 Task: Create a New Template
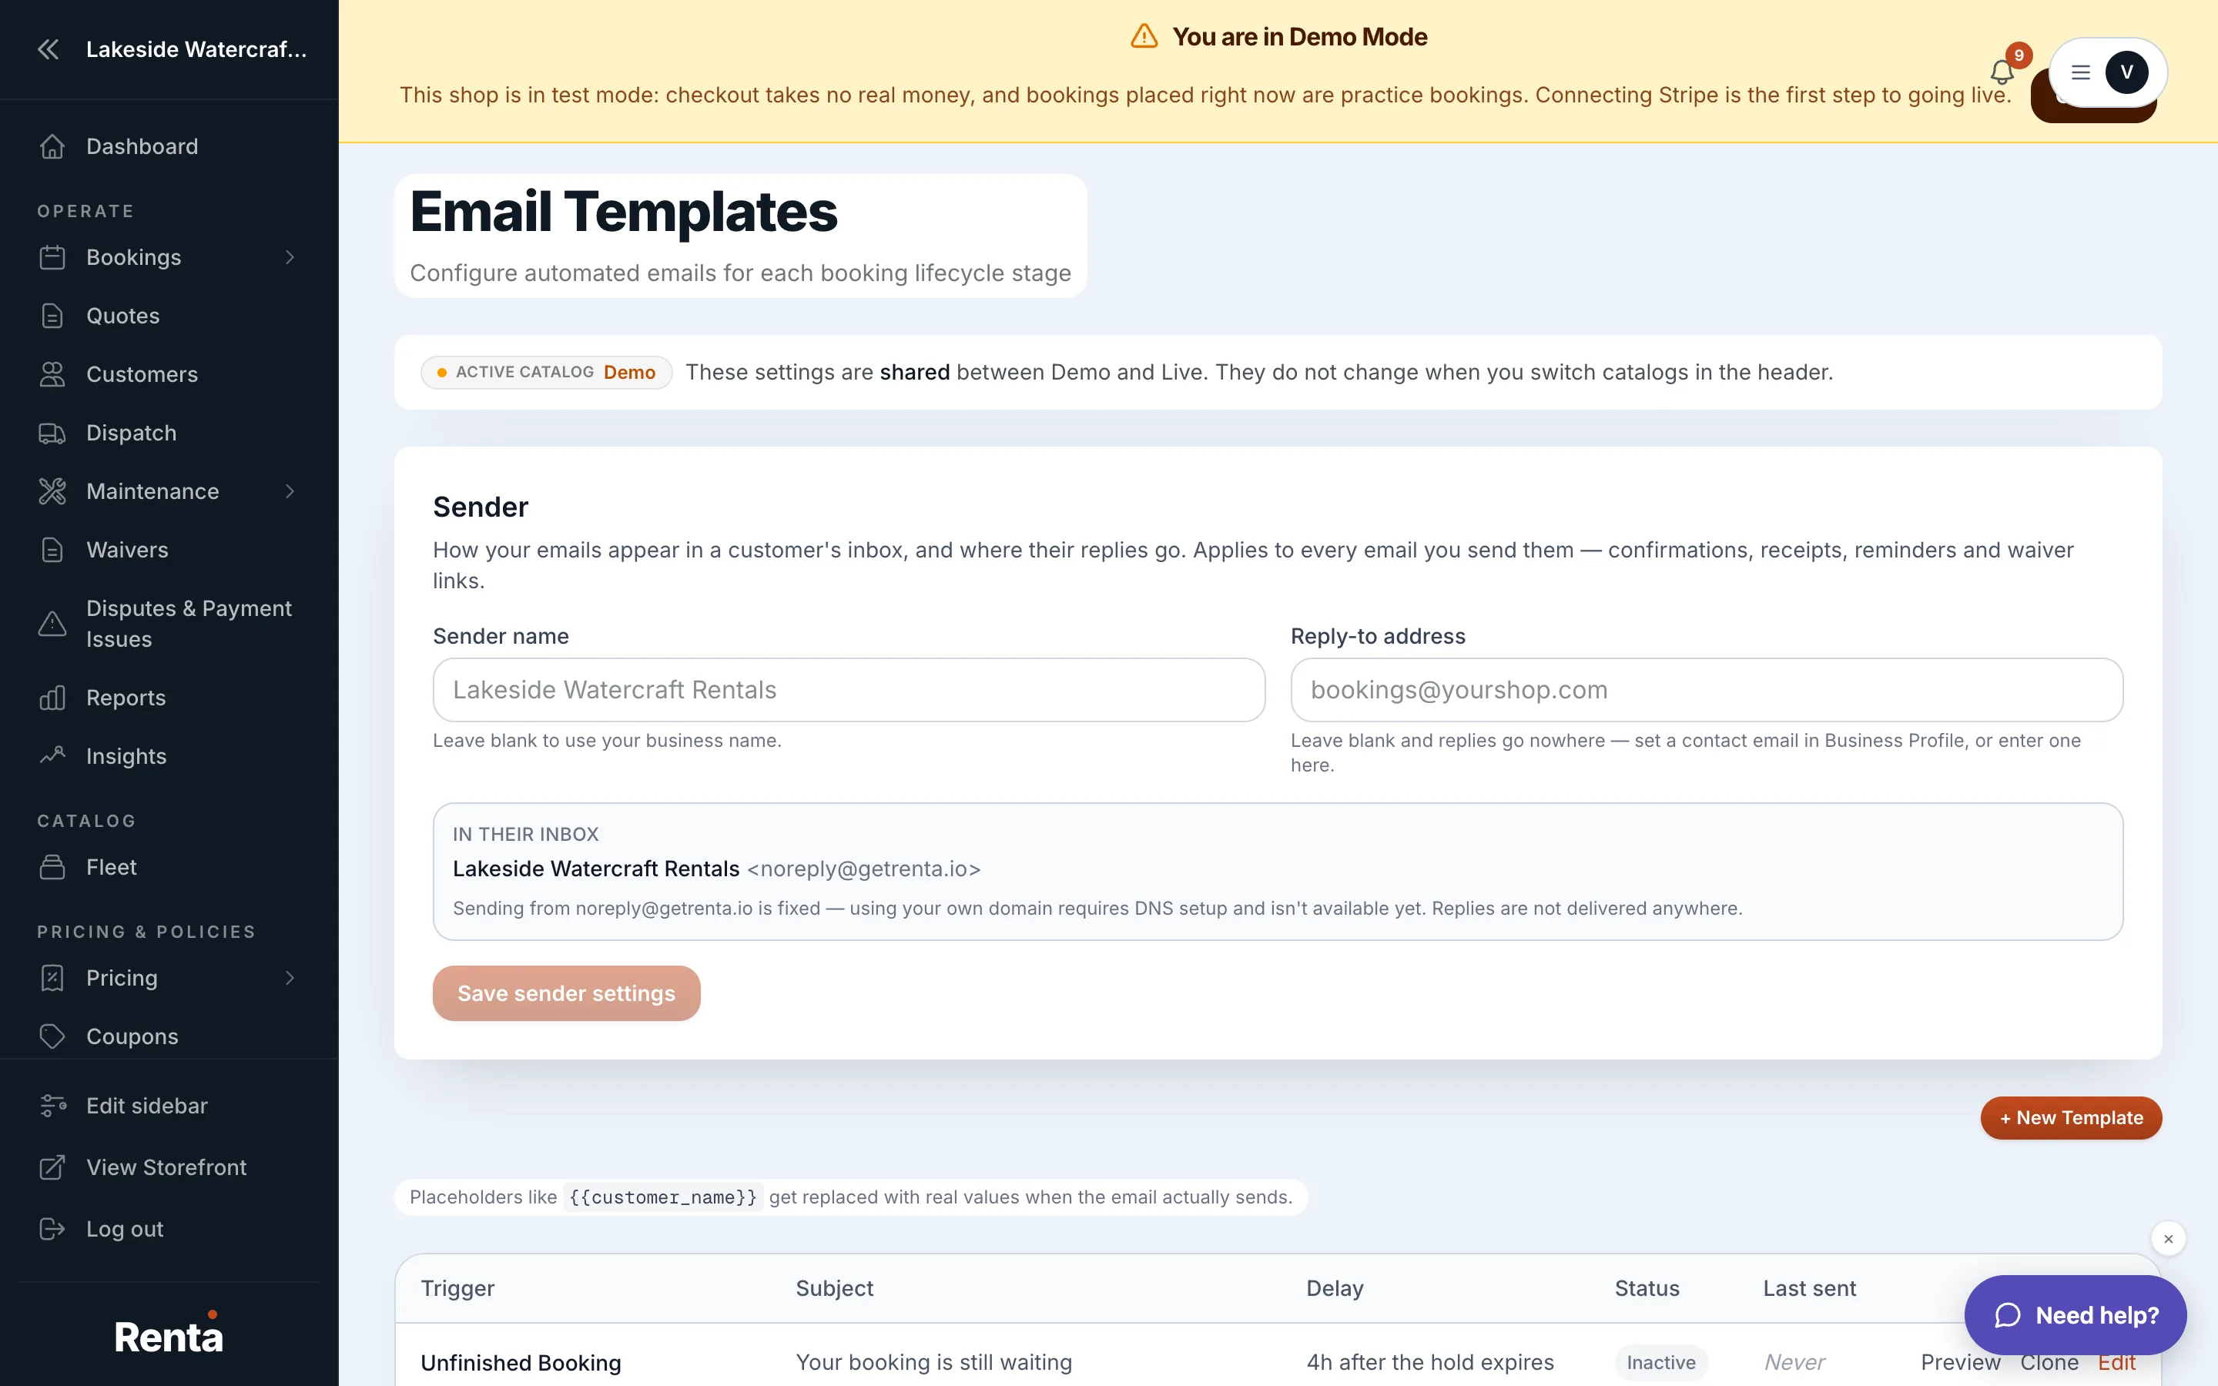[x=2072, y=1118]
